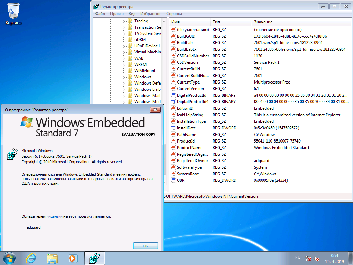Screen dimensions: 353x265
Task: Click the key tree scroll-up arrow
Action: (x=164, y=21)
